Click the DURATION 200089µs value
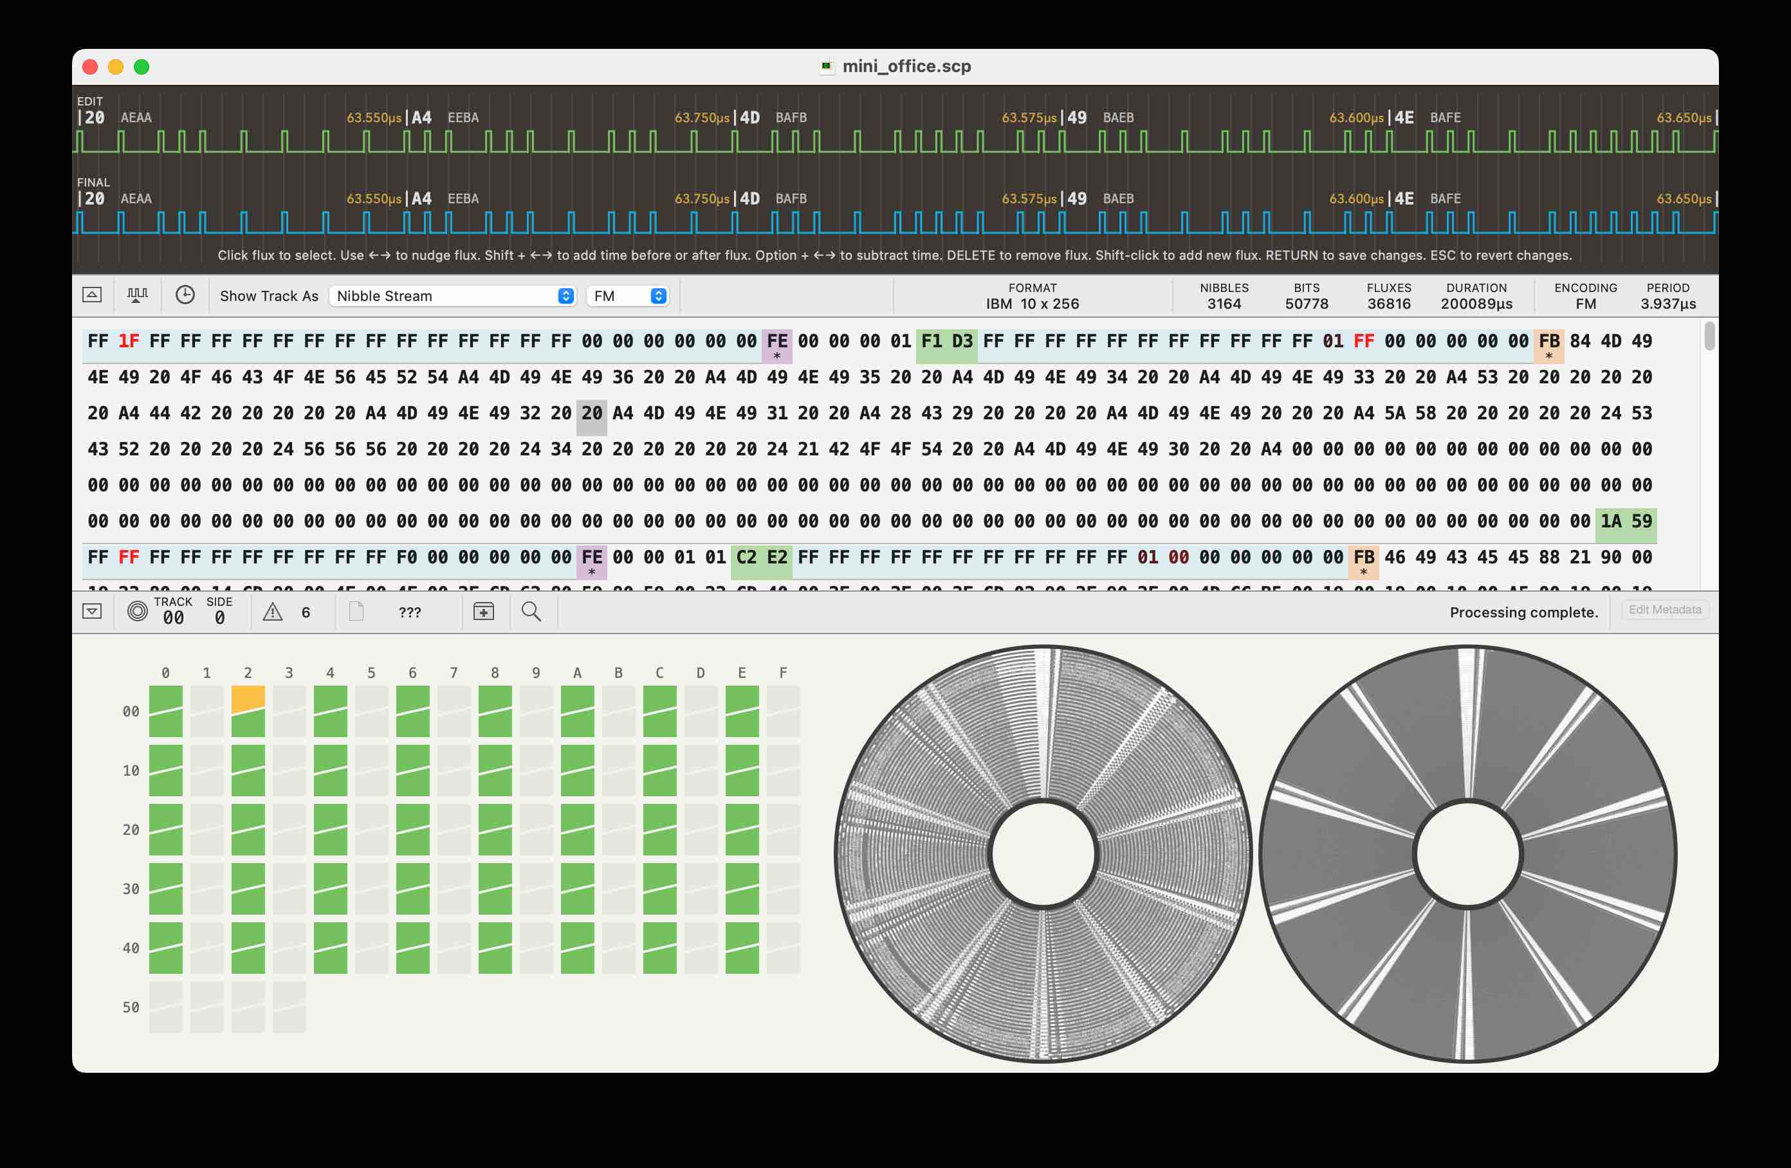The height and width of the screenshot is (1168, 1791). click(x=1476, y=304)
